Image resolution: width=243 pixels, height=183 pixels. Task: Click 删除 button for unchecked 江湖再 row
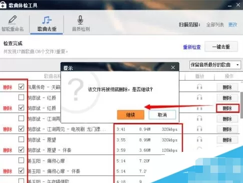227,119
